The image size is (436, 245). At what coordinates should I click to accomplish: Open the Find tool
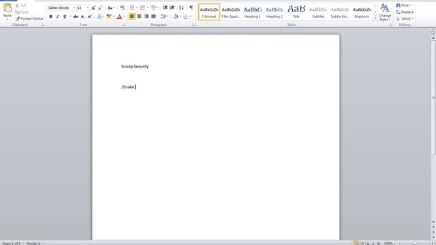pyautogui.click(x=403, y=5)
